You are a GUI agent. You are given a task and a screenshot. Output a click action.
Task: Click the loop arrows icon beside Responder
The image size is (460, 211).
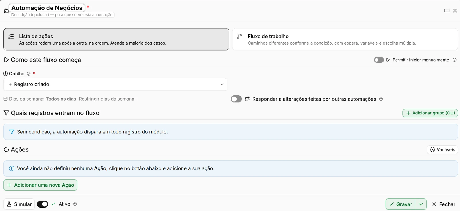247,99
